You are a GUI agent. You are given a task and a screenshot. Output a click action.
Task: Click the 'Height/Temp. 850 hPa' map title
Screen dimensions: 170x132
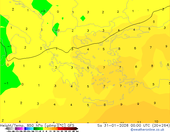[22, 126]
